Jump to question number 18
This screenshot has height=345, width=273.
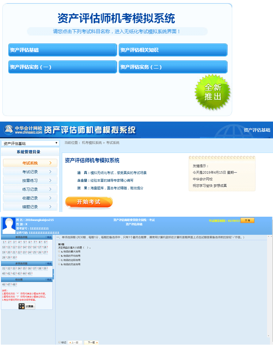click(45, 247)
